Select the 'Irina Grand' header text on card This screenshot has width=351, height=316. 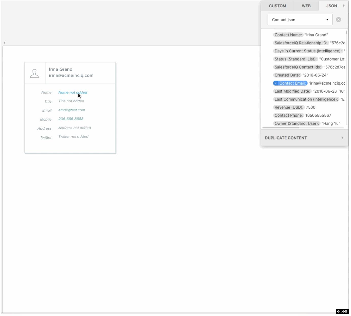coord(61,69)
